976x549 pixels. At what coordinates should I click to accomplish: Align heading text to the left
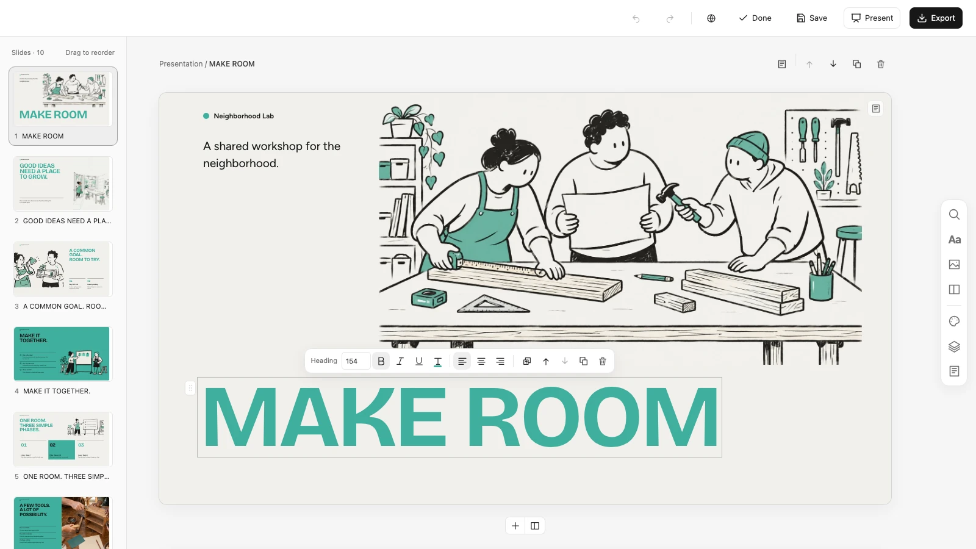pyautogui.click(x=462, y=361)
